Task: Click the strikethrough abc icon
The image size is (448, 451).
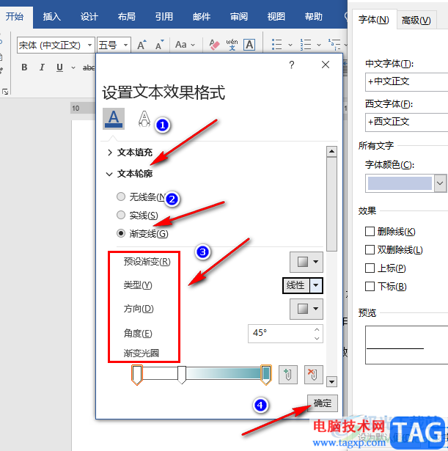Action: click(89, 67)
